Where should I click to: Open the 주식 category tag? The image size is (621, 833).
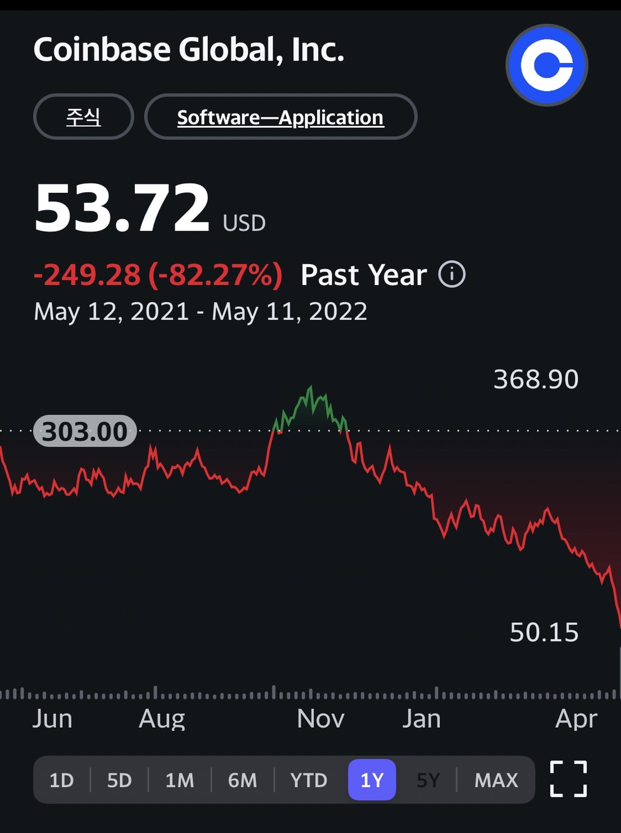coord(84,117)
